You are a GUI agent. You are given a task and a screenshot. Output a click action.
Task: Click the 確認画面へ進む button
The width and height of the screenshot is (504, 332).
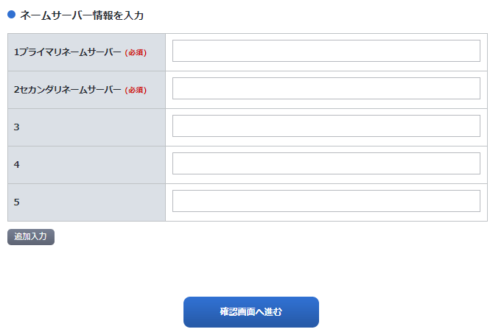251,312
